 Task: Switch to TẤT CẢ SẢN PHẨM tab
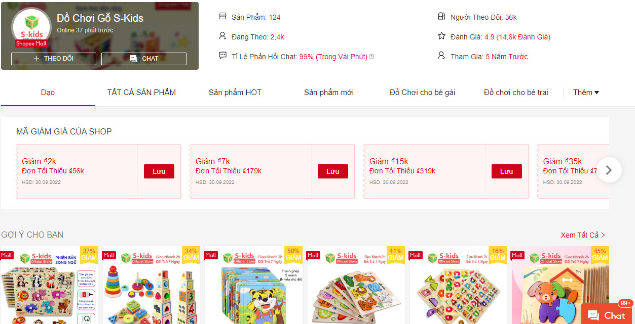coord(141,92)
